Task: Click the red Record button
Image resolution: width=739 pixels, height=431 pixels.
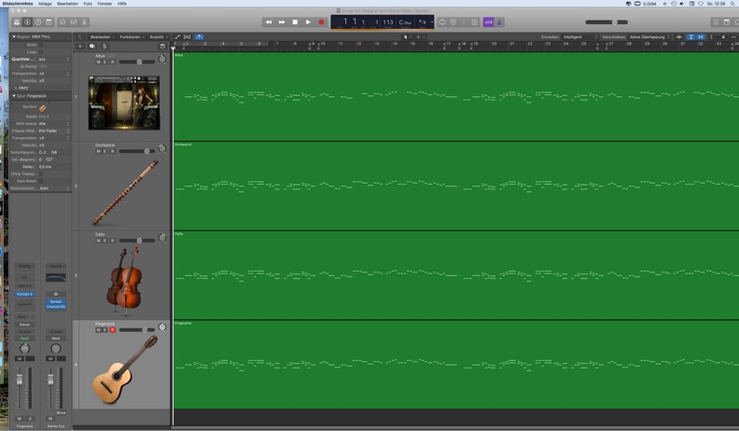Action: click(x=321, y=22)
